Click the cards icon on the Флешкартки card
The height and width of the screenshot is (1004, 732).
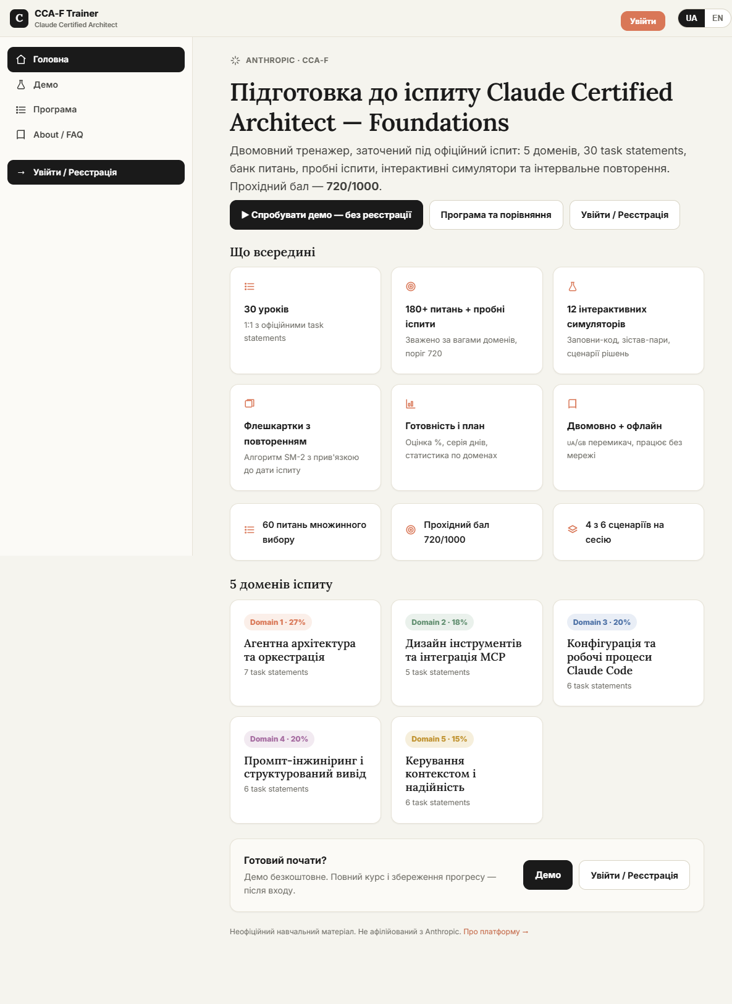tap(250, 403)
